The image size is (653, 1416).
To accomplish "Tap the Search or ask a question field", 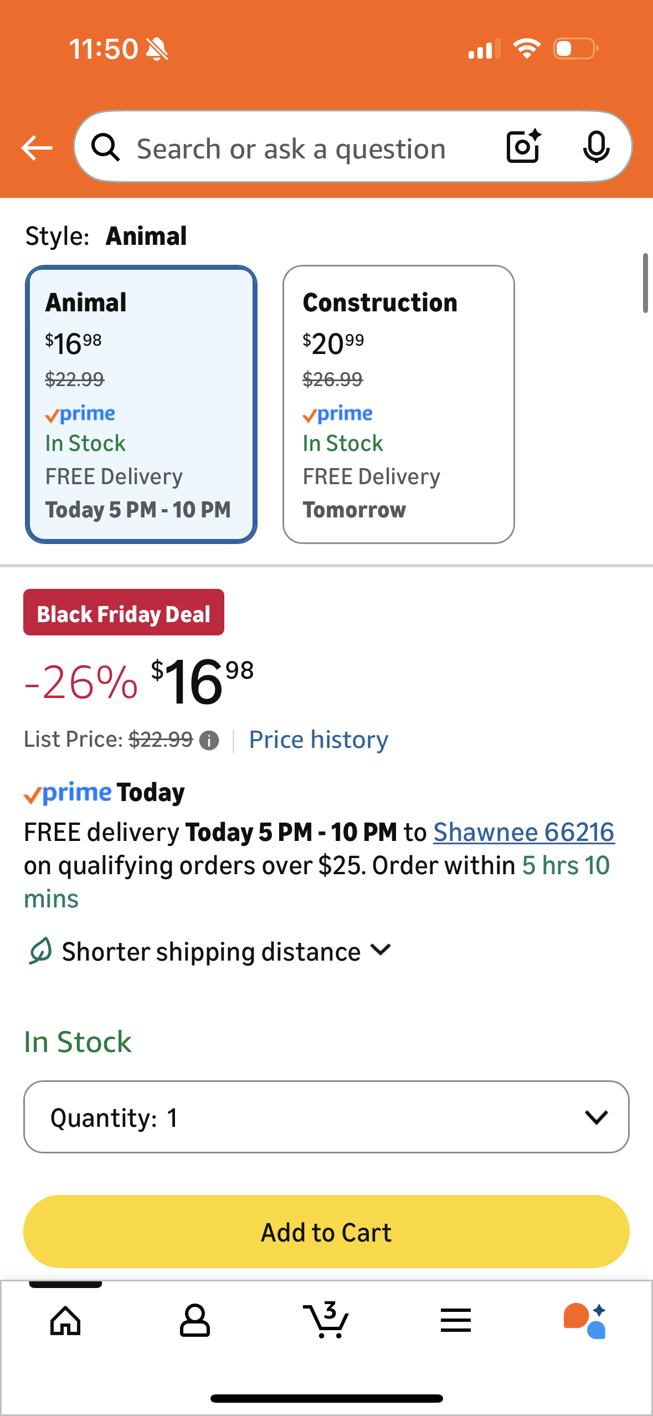I will pyautogui.click(x=291, y=148).
